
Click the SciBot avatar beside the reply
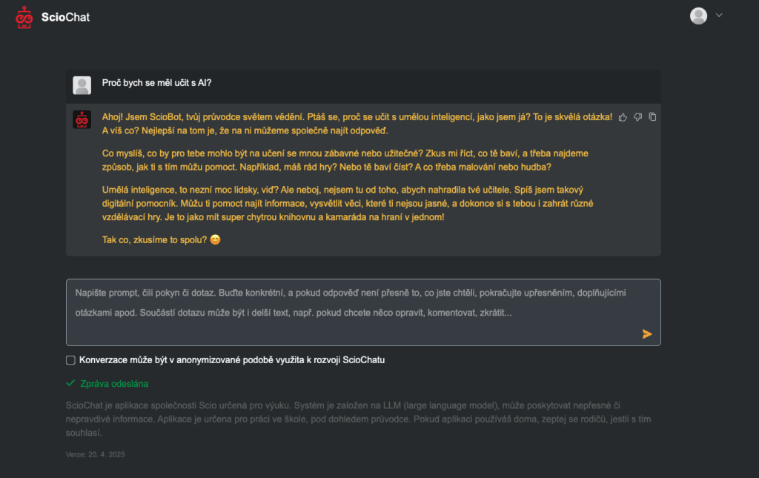coord(82,119)
